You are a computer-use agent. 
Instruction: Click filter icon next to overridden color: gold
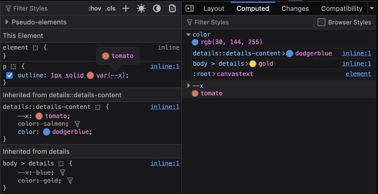click(70, 181)
